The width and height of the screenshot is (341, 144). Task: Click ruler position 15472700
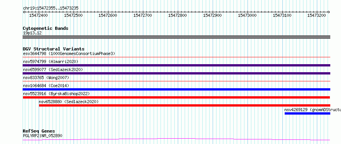[x=143, y=15]
